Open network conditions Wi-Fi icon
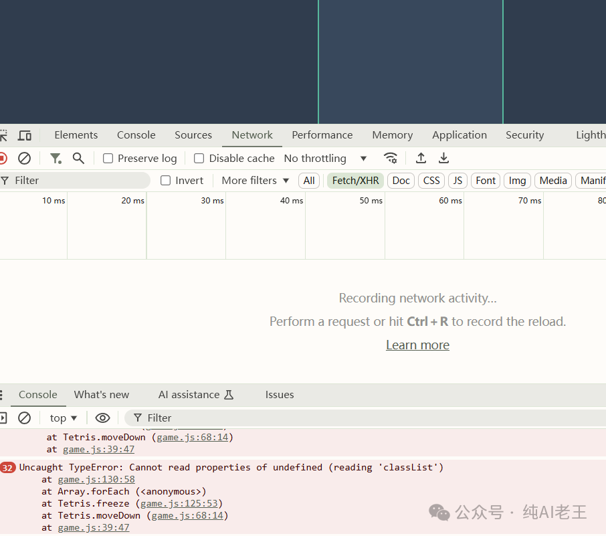This screenshot has height=536, width=606. pos(391,159)
